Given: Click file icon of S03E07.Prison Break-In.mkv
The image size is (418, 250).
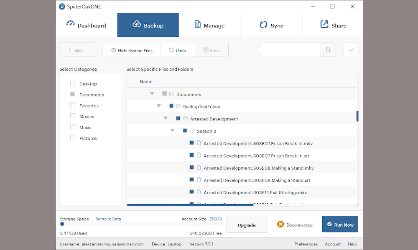Looking at the screenshot, I should (199, 142).
